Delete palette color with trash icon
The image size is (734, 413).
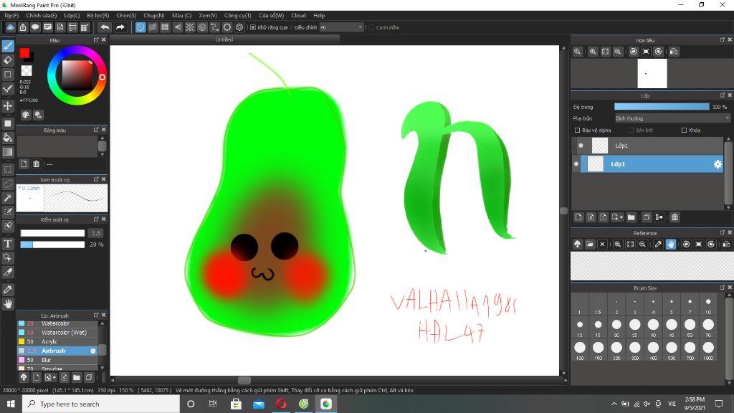(36, 164)
